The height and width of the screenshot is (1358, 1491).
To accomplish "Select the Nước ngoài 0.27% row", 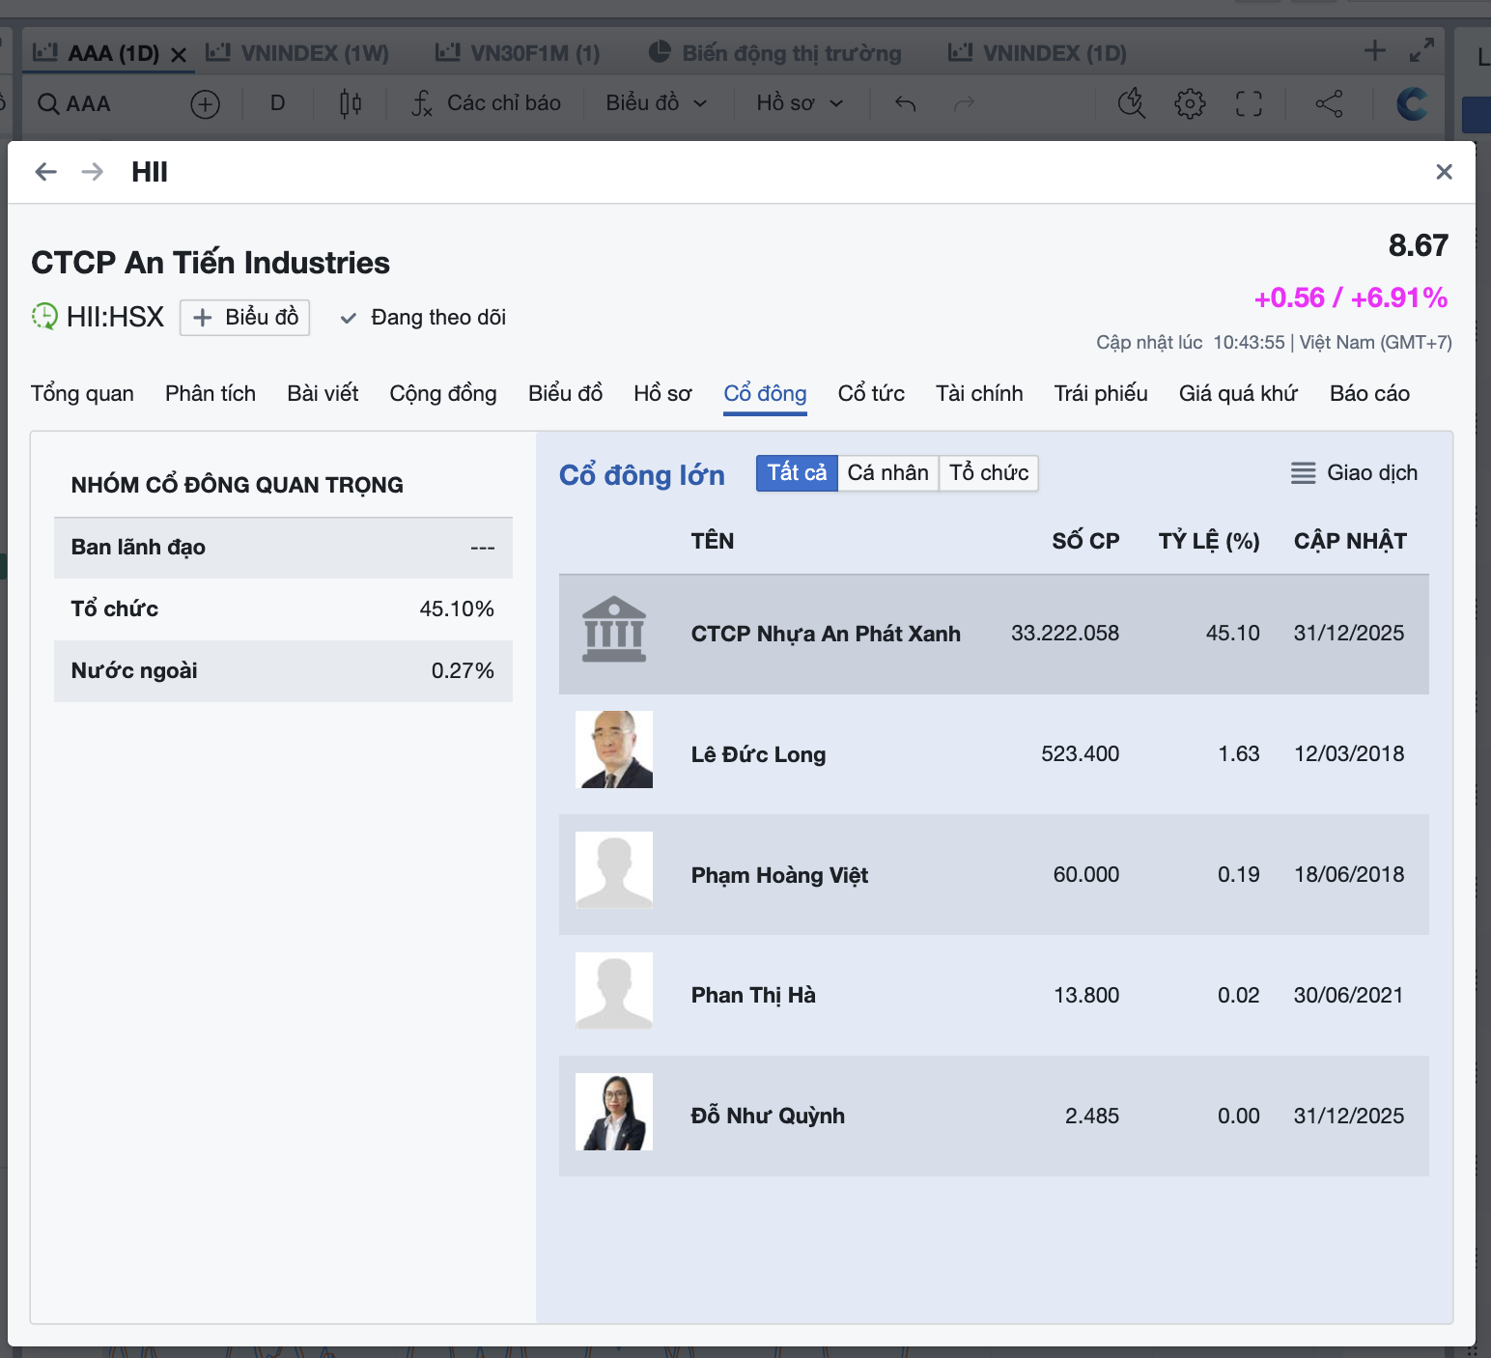I will coord(283,671).
